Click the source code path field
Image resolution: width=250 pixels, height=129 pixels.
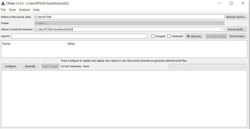[129, 17]
